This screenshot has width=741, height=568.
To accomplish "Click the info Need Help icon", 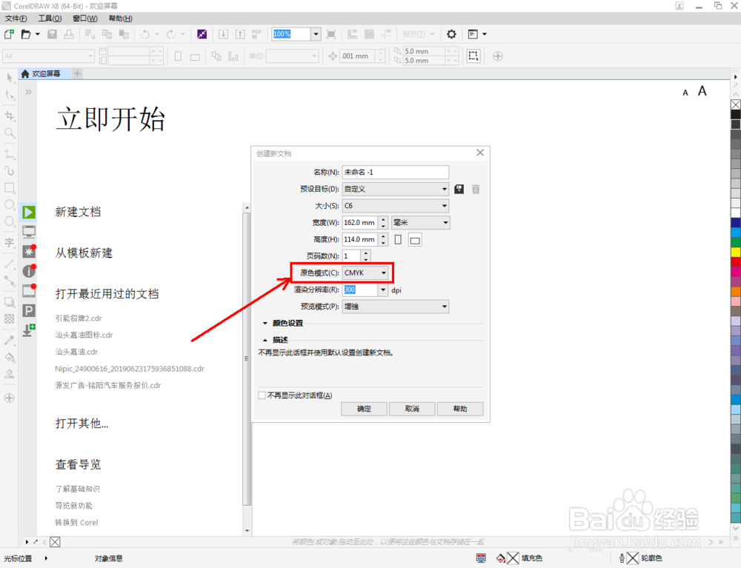I will click(29, 270).
